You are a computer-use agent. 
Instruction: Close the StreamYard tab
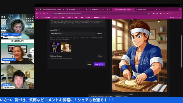(110, 9)
